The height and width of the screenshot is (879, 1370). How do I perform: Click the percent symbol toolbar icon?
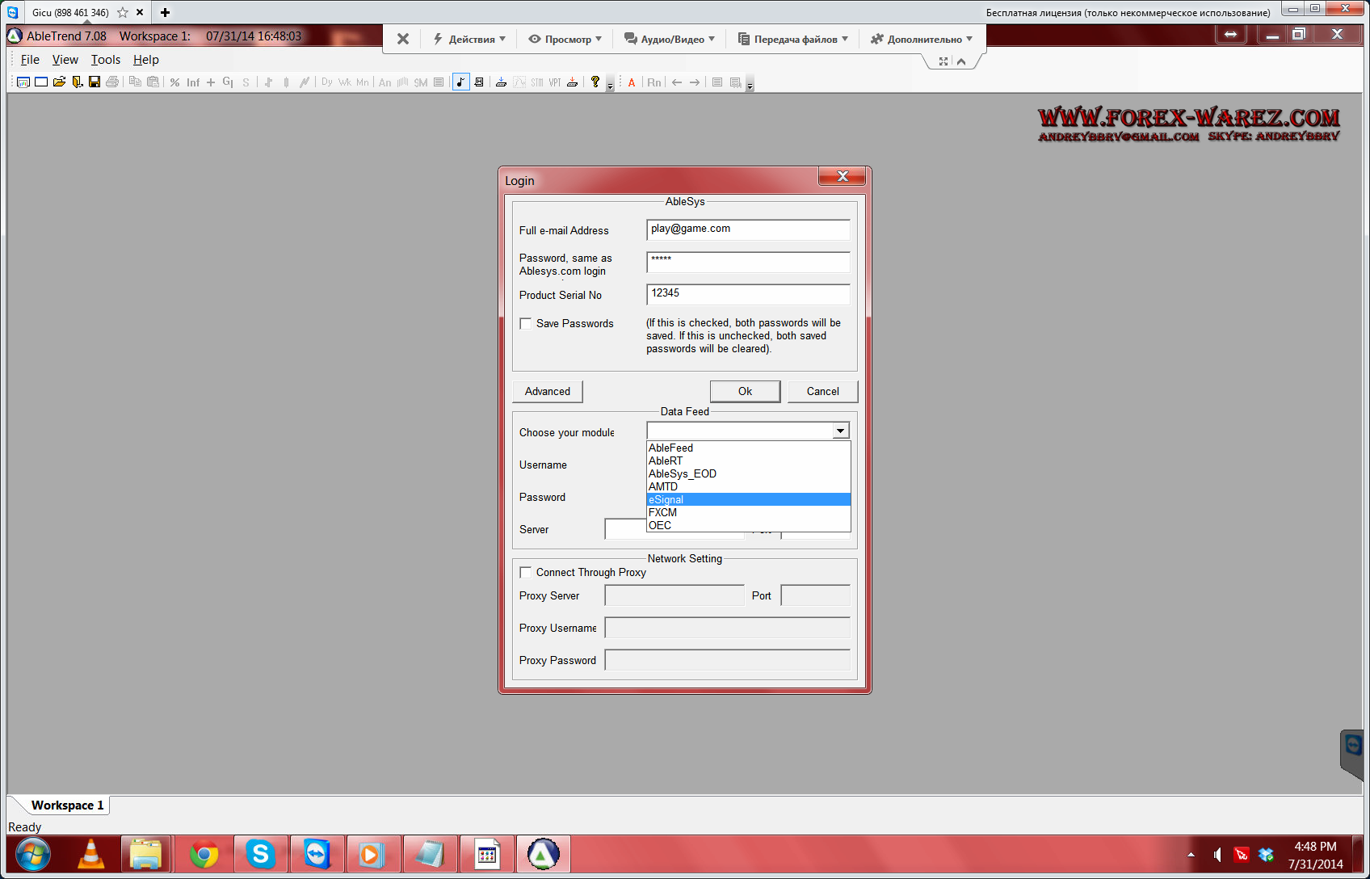pyautogui.click(x=174, y=82)
